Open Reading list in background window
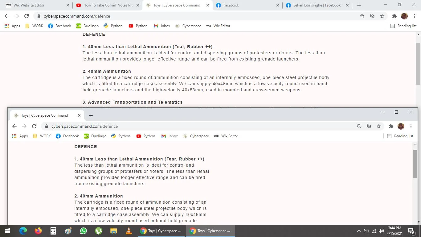 [403, 26]
